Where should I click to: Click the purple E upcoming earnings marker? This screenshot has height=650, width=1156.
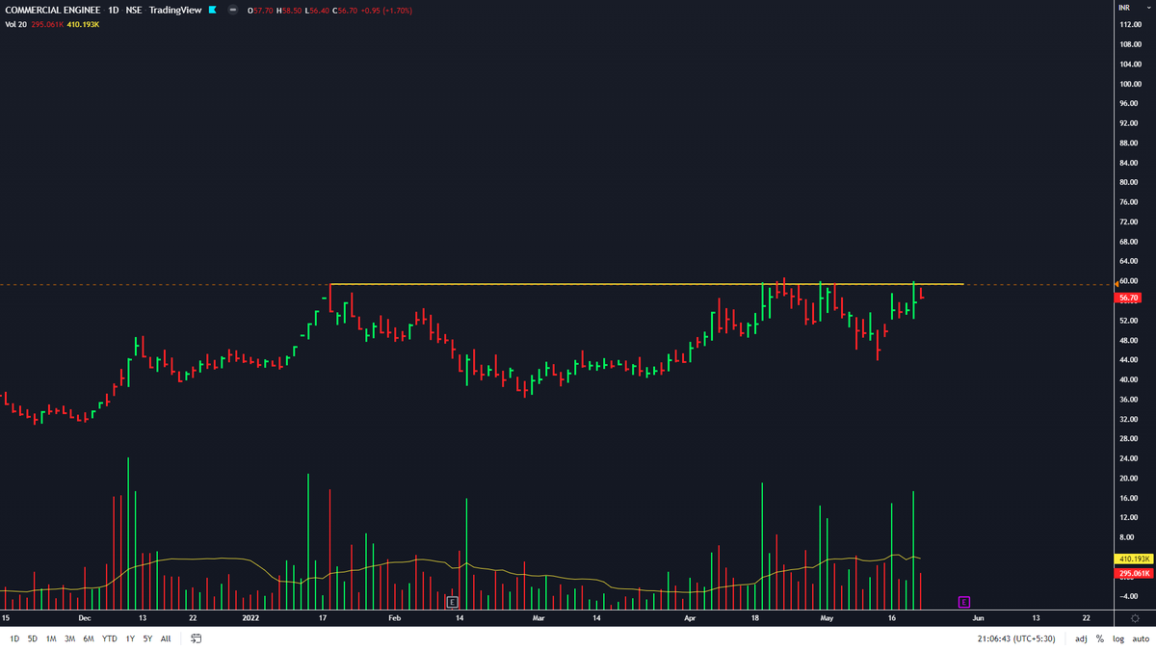(x=963, y=602)
